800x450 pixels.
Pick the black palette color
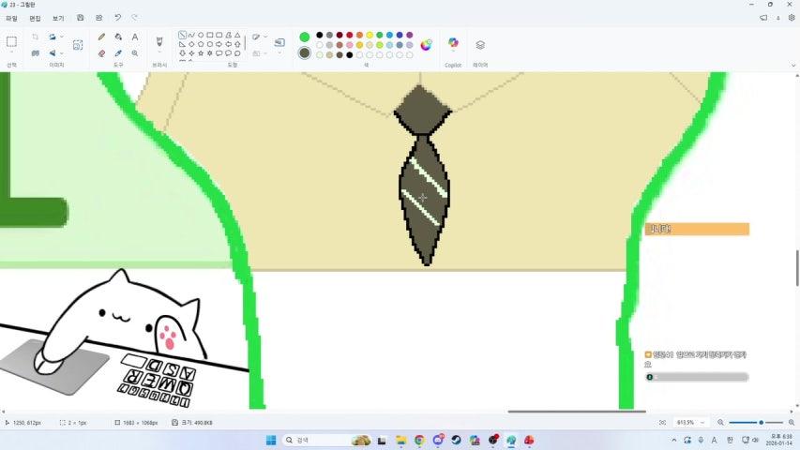click(320, 36)
